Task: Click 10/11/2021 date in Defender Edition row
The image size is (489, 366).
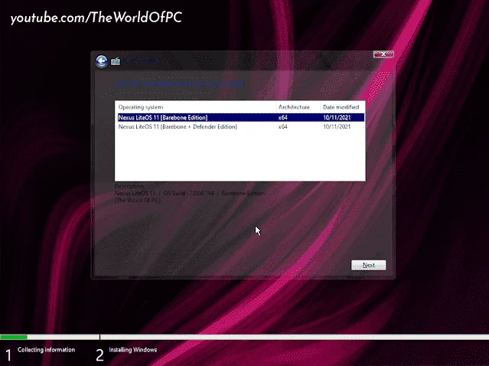Action: point(337,126)
